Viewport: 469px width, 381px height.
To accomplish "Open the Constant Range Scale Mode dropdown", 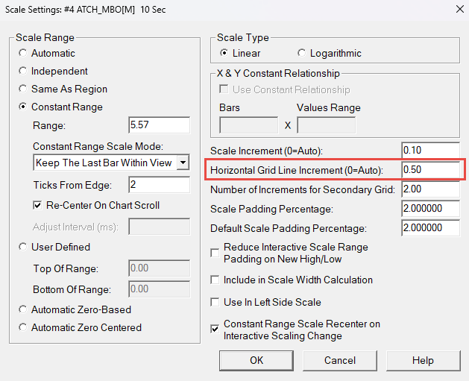I will (183, 163).
